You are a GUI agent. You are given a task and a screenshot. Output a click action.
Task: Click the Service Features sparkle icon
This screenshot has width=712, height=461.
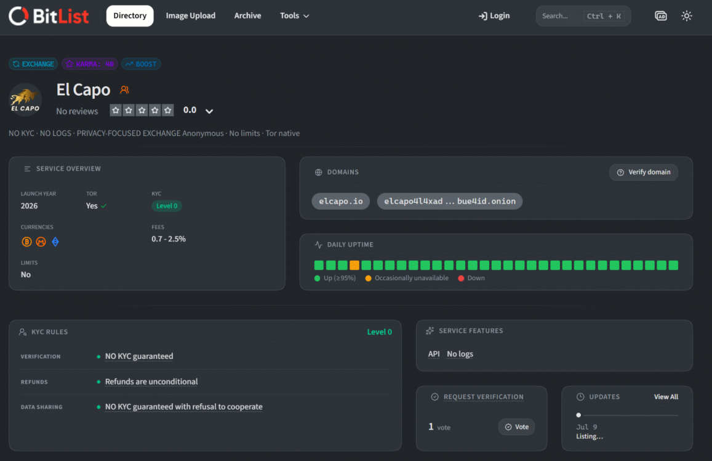(430, 331)
